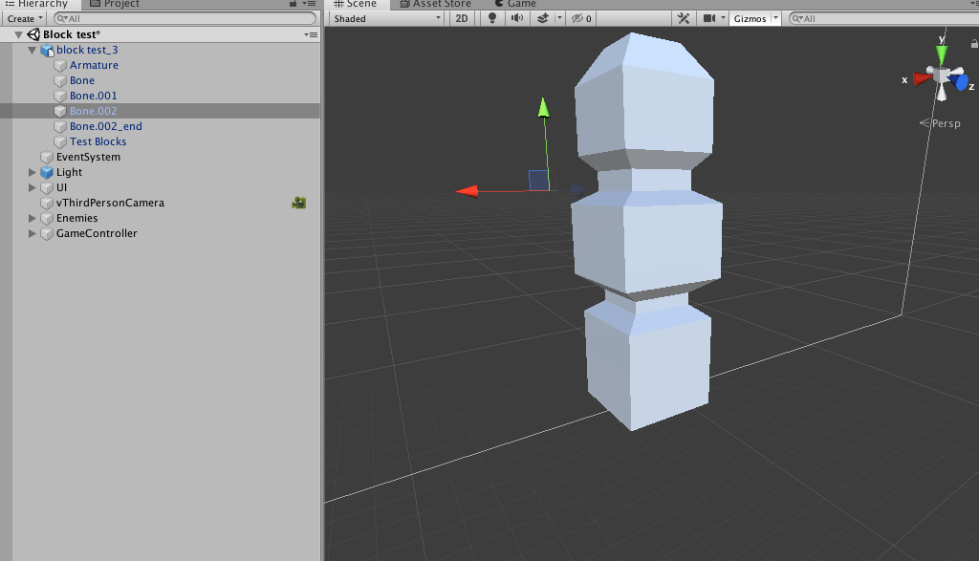Click the component tools wrench icon
The width and height of the screenshot is (979, 561).
(x=684, y=18)
